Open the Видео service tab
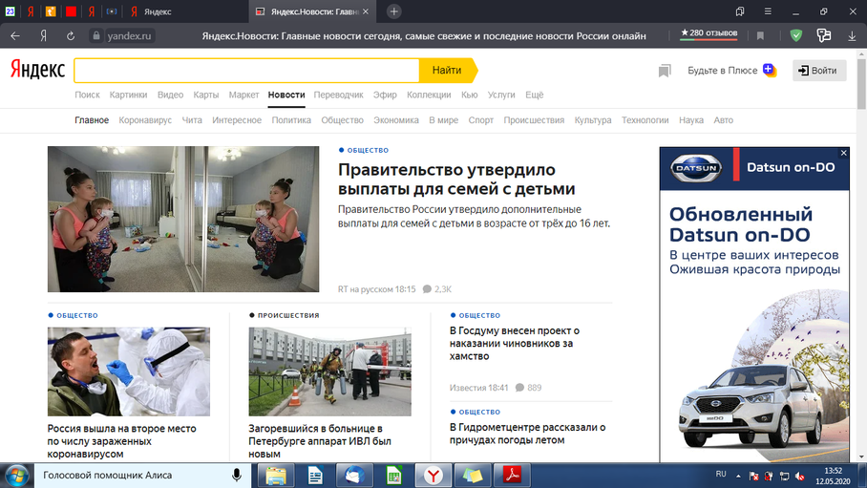Viewport: 867px width, 488px height. coord(170,95)
